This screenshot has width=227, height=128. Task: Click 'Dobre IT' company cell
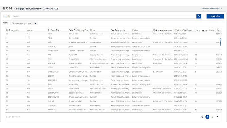93,97
